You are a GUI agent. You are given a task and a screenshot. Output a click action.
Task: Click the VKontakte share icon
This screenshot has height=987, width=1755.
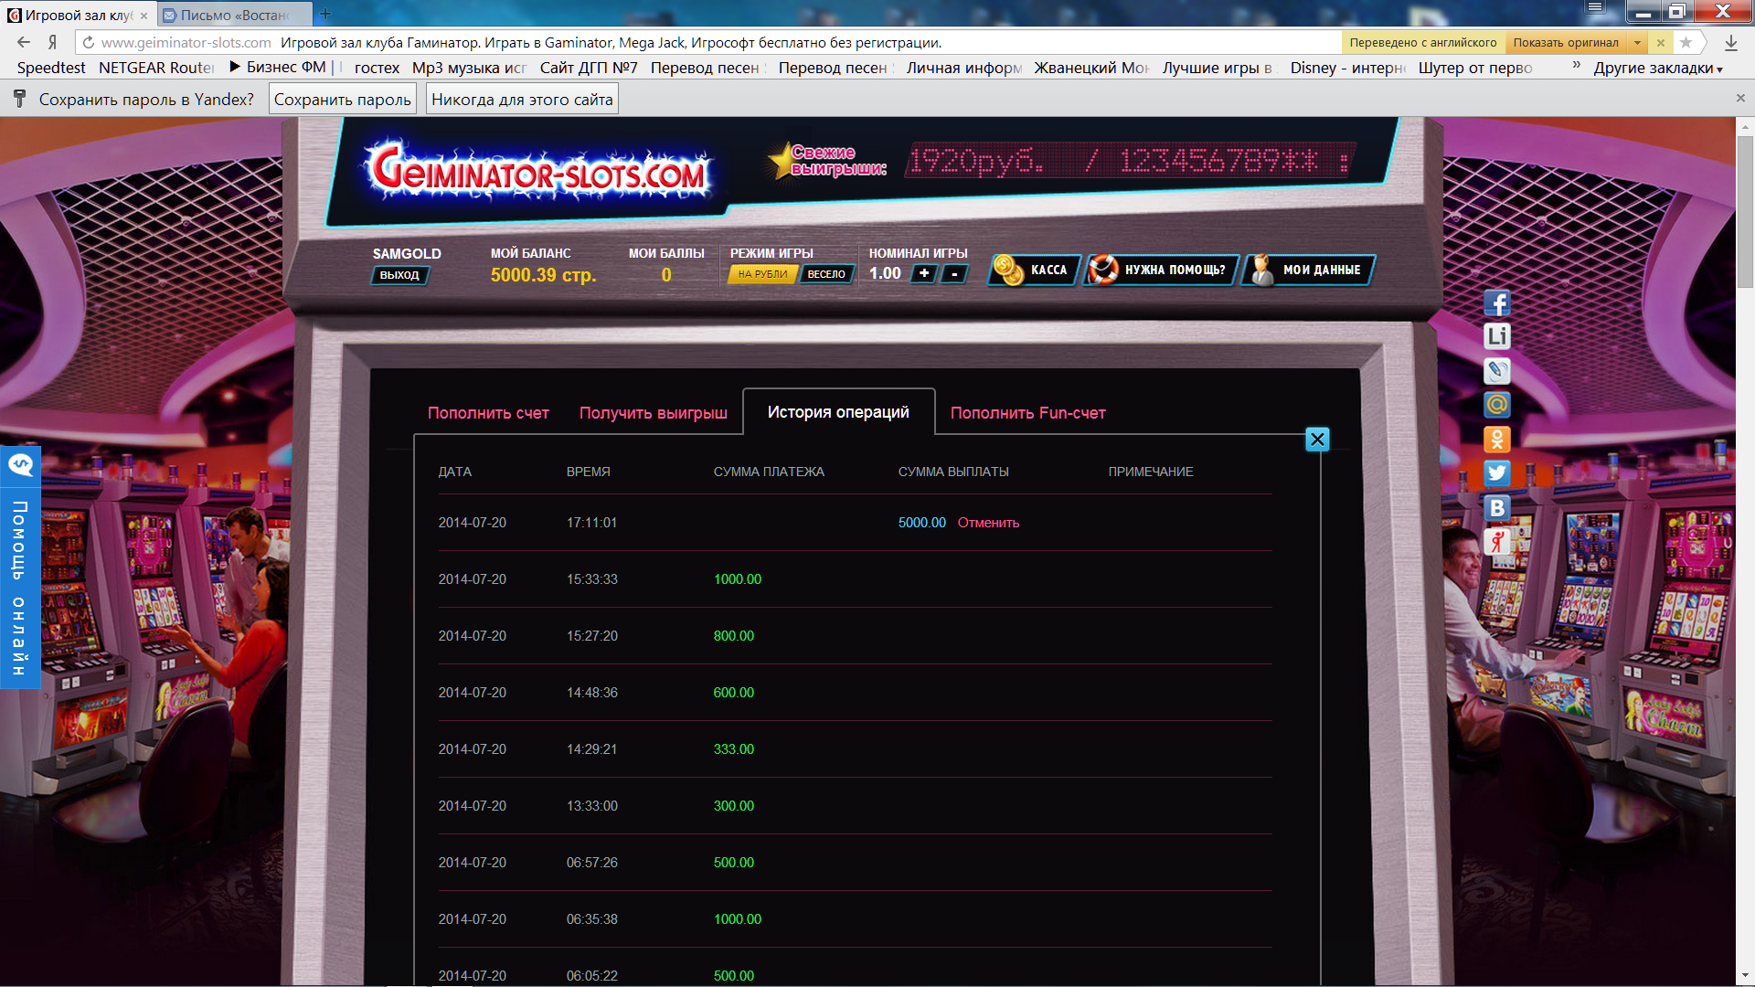point(1496,508)
